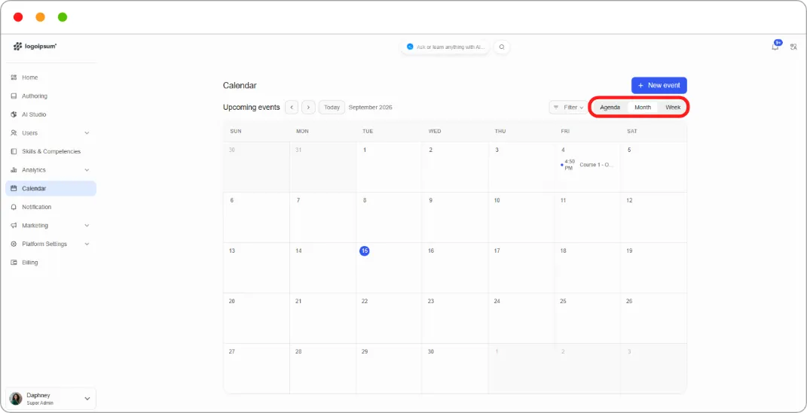Screen dimensions: 807x413
Task: Expand the Marketing submenu chevron
Action: point(87,226)
